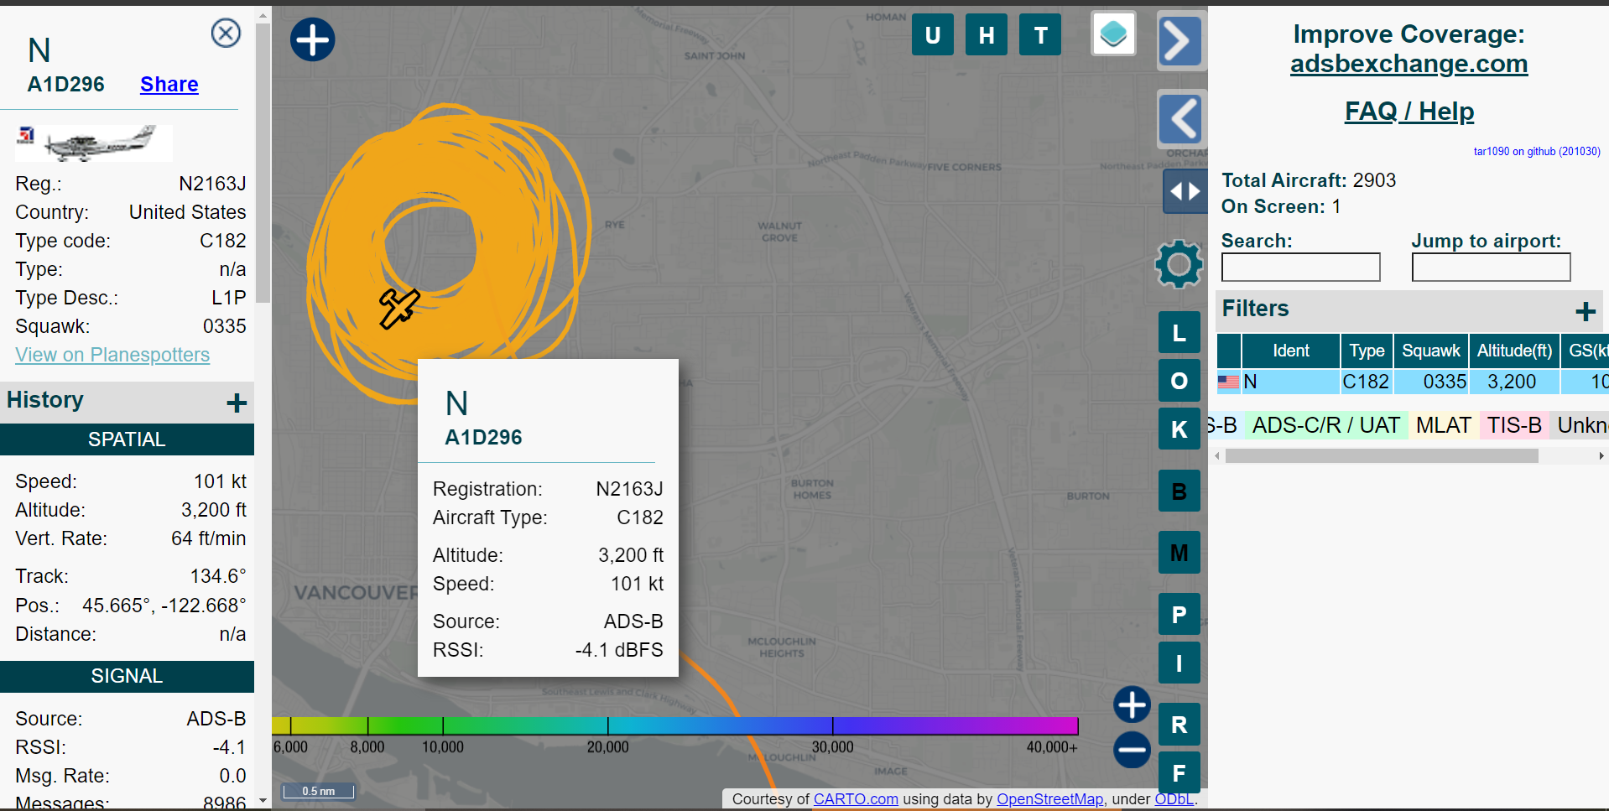Toggle the M map option button
The width and height of the screenshot is (1609, 811).
tap(1179, 553)
